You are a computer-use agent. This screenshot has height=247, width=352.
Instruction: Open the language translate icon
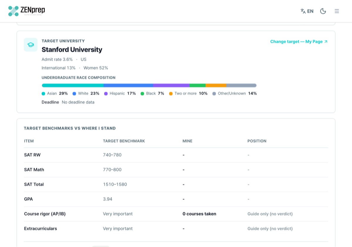click(303, 11)
